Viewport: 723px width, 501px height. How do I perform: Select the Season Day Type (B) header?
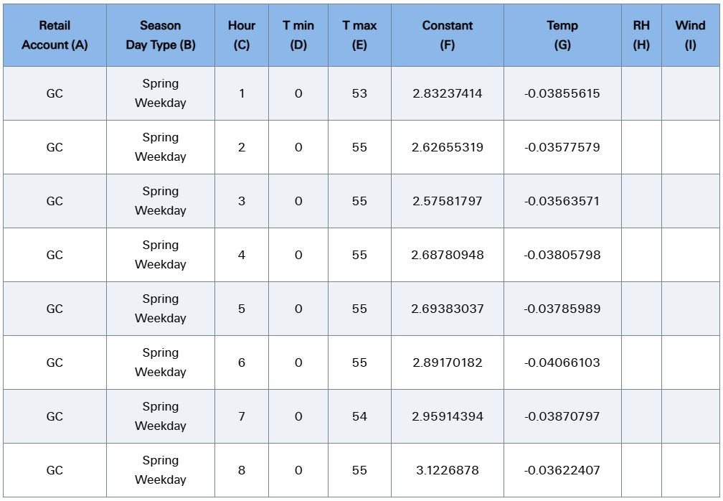(161, 35)
